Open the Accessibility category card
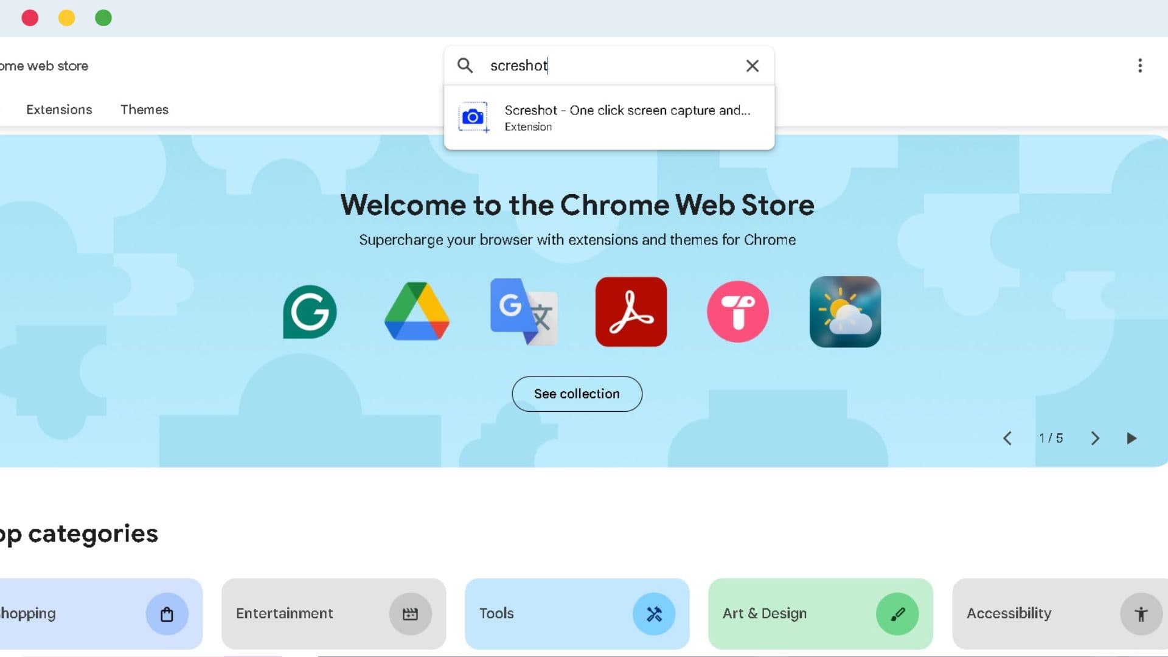The width and height of the screenshot is (1168, 657). click(x=1060, y=614)
